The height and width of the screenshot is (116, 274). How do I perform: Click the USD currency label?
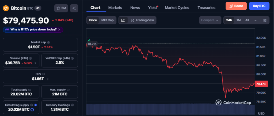coord(261,114)
